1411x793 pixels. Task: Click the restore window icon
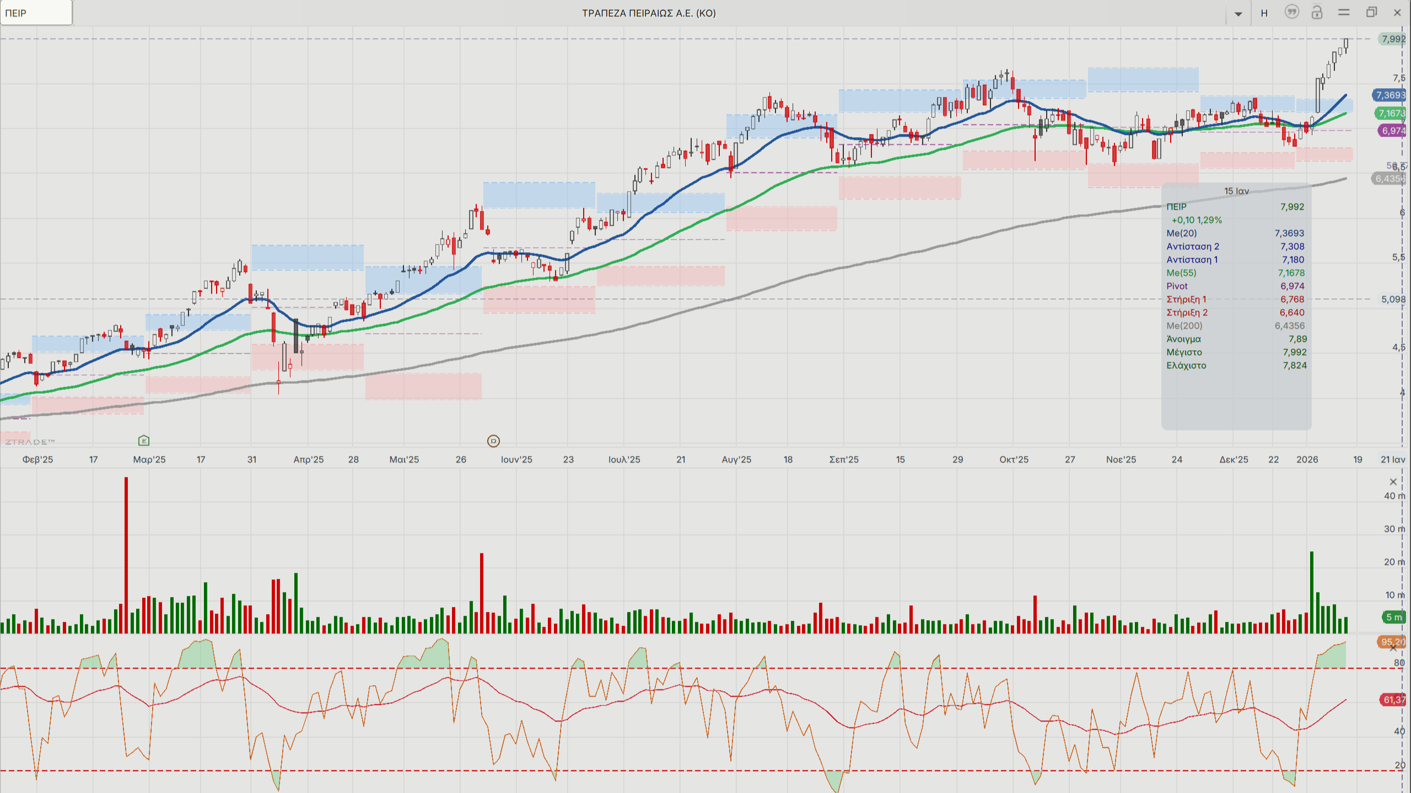(x=1371, y=12)
